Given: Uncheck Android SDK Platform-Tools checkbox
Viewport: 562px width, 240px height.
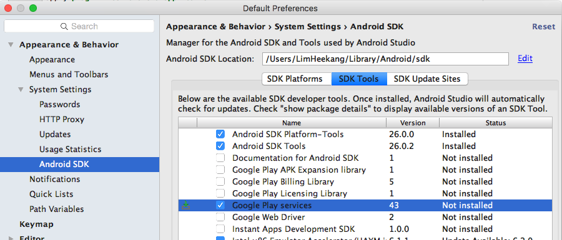Looking at the screenshot, I should pyautogui.click(x=220, y=135).
